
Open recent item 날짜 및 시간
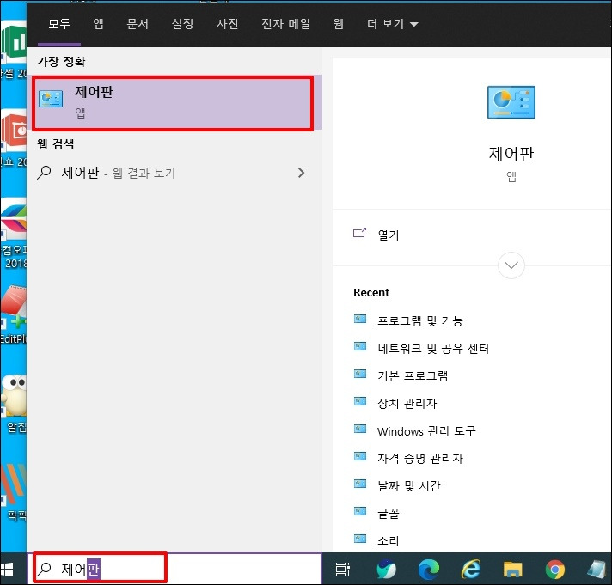click(408, 486)
